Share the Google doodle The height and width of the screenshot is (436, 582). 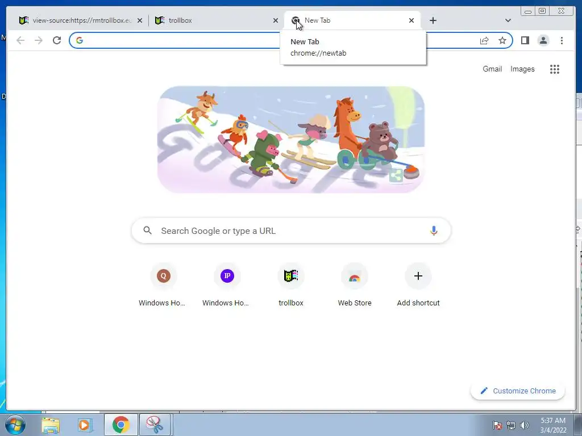(396, 176)
